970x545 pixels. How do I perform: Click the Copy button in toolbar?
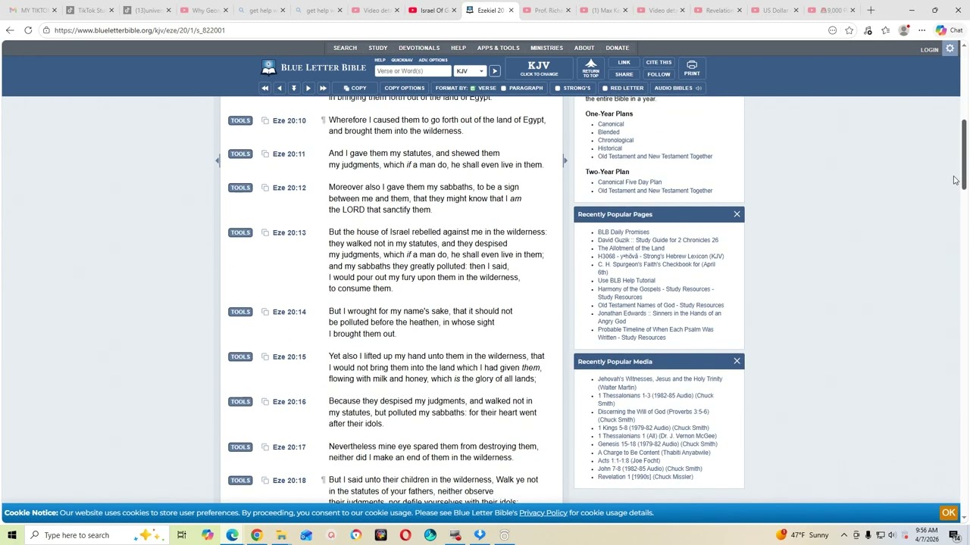tap(355, 89)
